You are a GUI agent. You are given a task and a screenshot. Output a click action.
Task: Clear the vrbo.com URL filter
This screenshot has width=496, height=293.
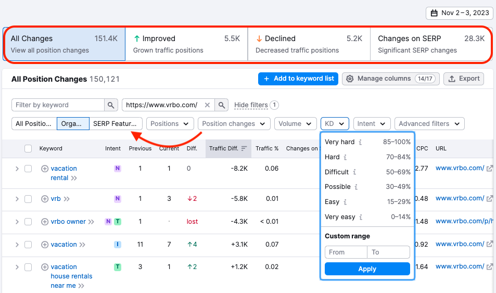point(207,105)
